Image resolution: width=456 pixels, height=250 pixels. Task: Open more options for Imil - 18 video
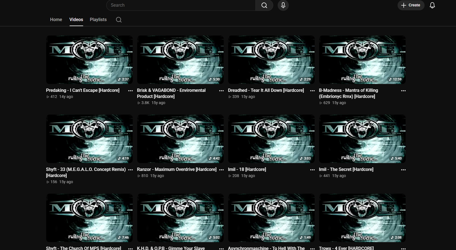[312, 170]
